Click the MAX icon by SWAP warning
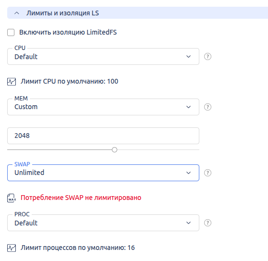 point(12,198)
